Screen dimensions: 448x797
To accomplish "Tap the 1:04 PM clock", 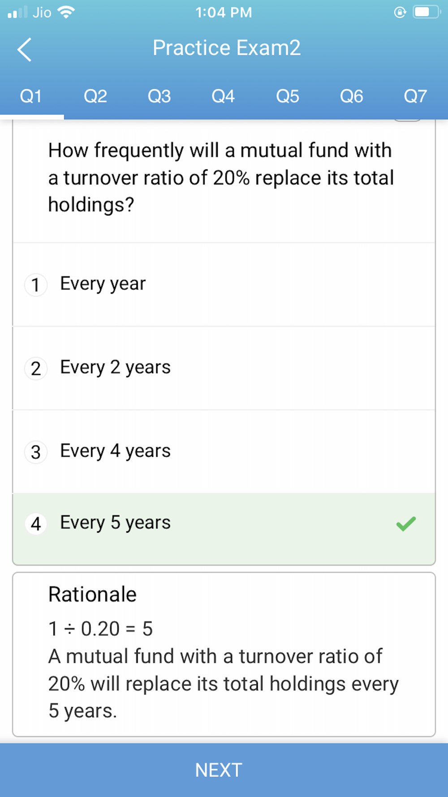I will pyautogui.click(x=224, y=13).
